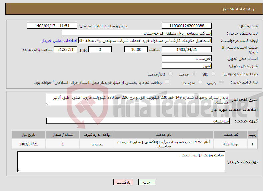
Task: Click the توضیحات خریدار notes textarea
Action: (x=121, y=162)
